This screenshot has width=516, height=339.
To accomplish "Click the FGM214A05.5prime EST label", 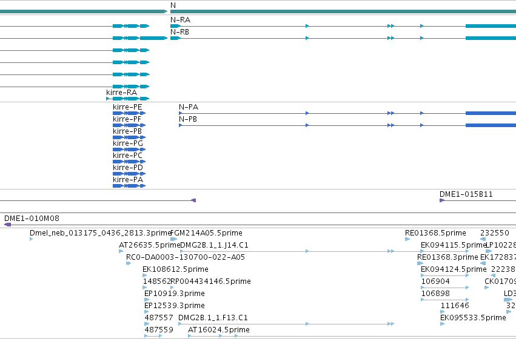I will pos(206,233).
